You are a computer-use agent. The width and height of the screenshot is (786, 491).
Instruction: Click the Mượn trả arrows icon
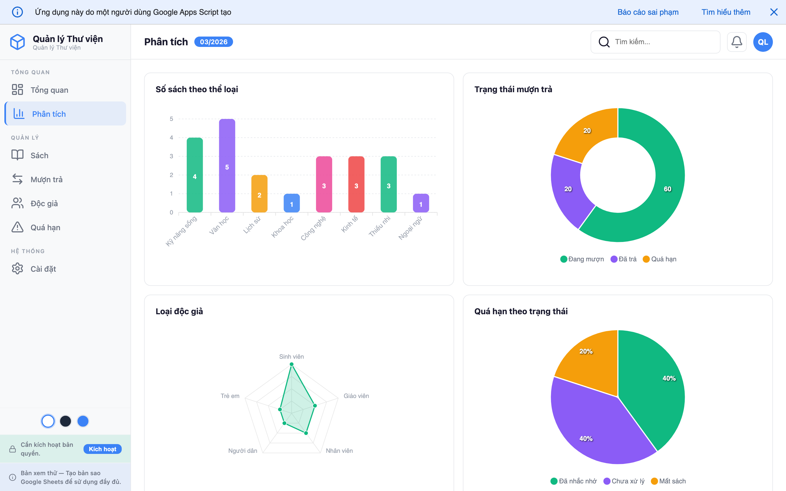(x=17, y=179)
